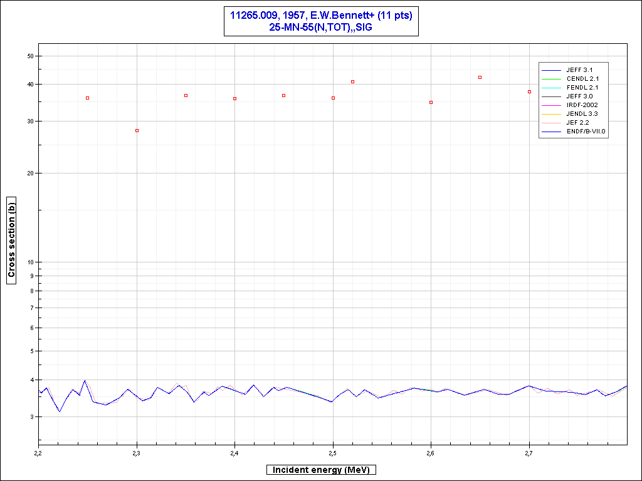Click the black data point at 2.6 MeV
The image size is (642, 481).
pos(431,102)
